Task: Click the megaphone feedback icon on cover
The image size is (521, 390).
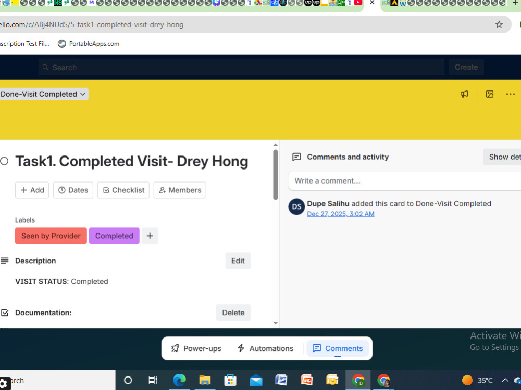Action: pos(464,94)
